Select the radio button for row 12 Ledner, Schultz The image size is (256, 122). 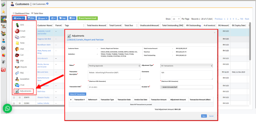coord(14,103)
